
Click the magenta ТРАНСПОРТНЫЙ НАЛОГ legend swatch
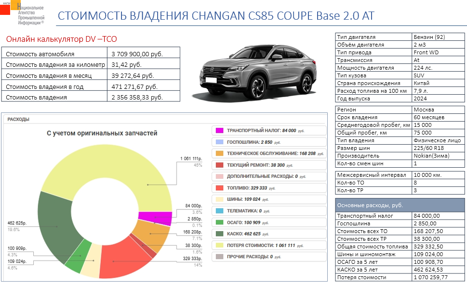point(219,131)
